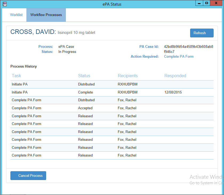Switch to the Worklist tab
224x195 pixels.
click(16, 15)
